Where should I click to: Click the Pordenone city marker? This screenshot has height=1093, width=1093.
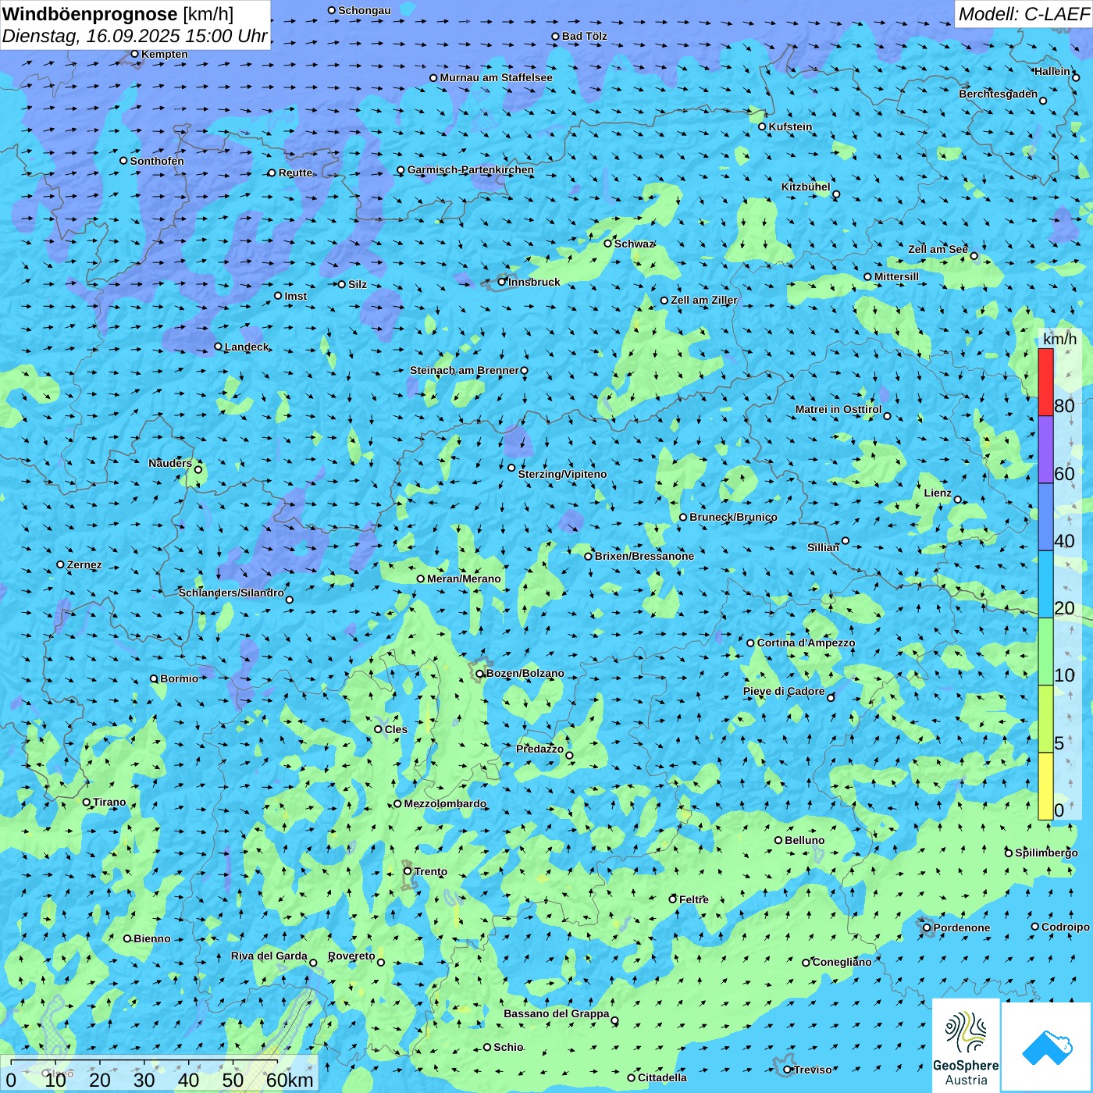[x=927, y=927]
